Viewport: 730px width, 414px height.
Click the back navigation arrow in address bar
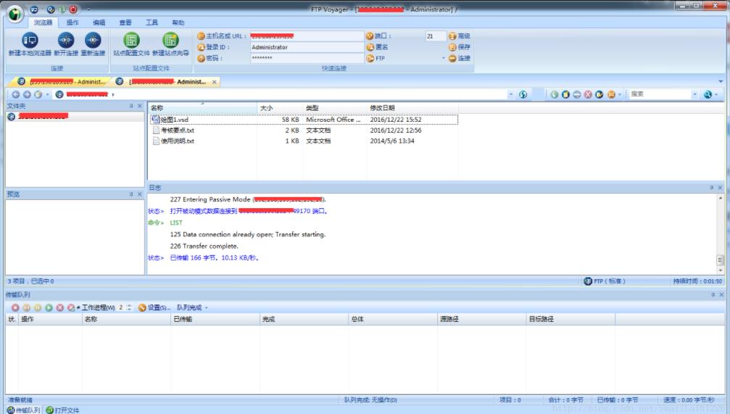tap(16, 94)
